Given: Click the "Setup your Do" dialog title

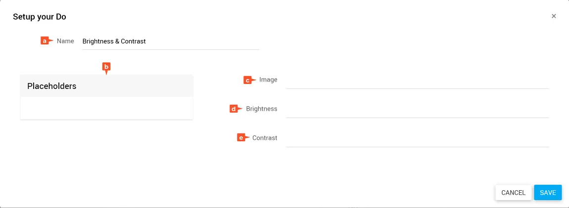Looking at the screenshot, I should [x=40, y=17].
